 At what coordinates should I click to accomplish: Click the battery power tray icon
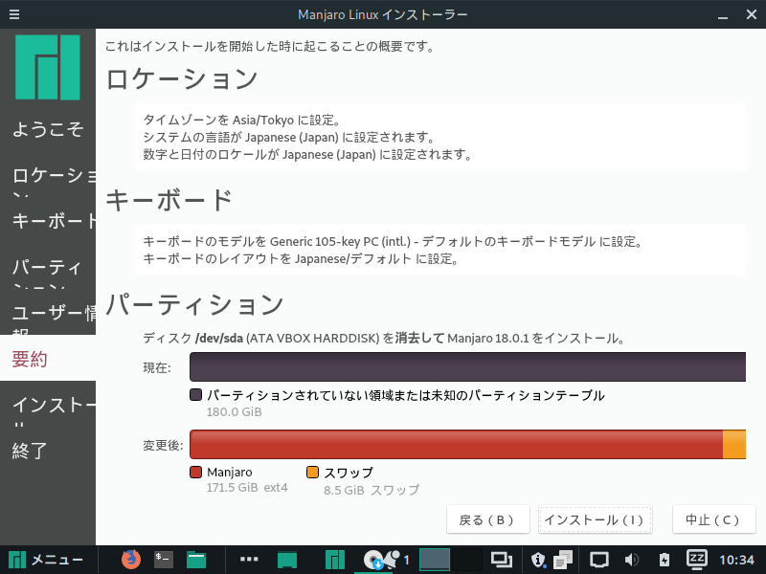click(x=665, y=560)
